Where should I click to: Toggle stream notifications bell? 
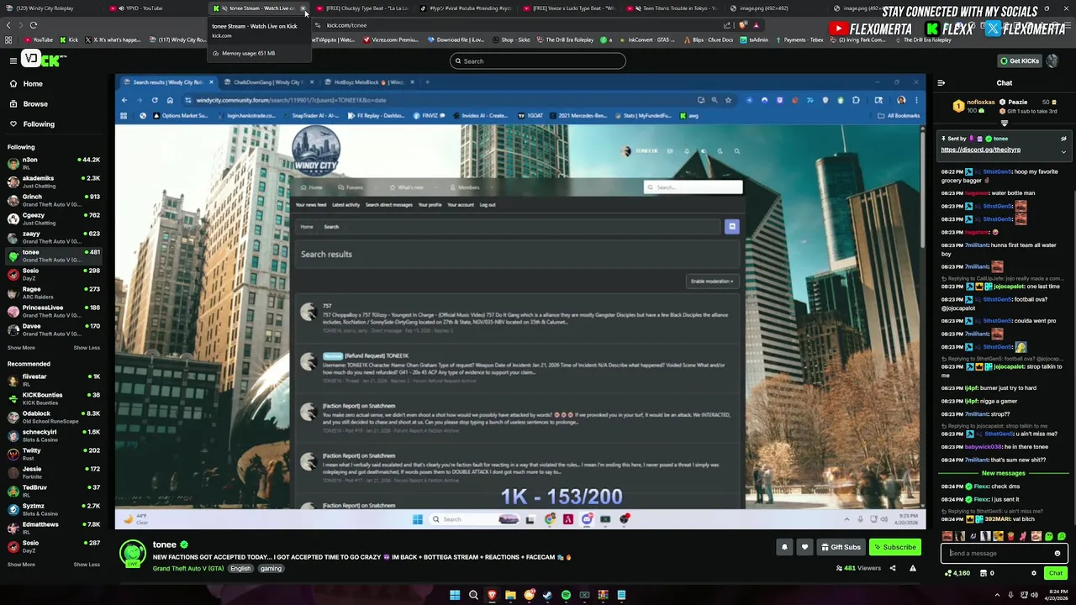(x=784, y=547)
